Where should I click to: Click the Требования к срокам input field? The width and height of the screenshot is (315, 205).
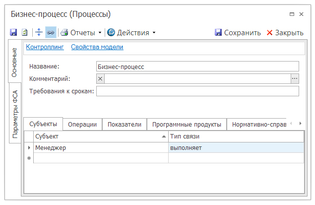(x=197, y=91)
